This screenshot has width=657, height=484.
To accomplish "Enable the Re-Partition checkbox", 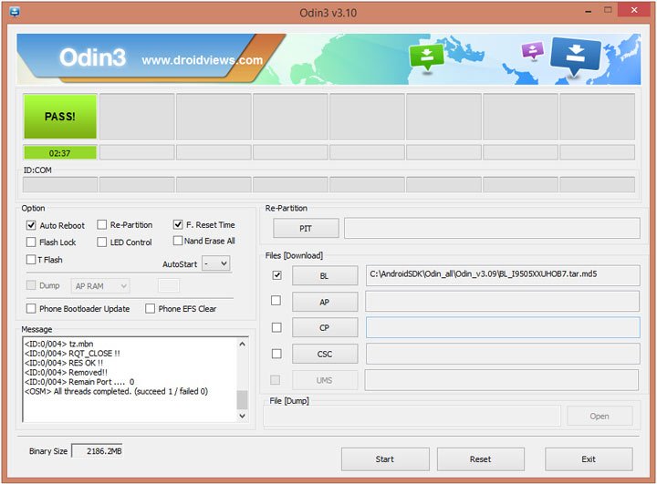I will coord(101,225).
